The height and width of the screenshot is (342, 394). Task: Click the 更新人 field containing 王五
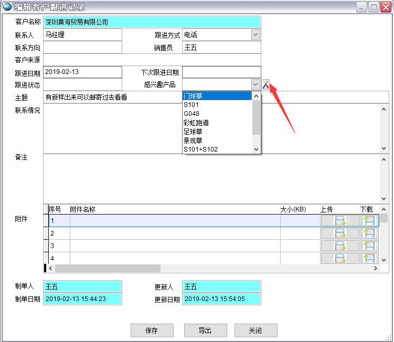[x=221, y=286]
